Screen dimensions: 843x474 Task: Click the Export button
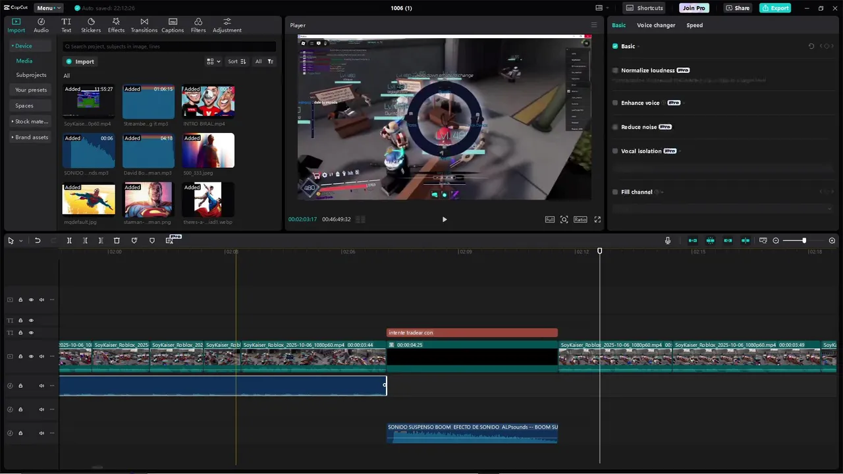tap(775, 8)
